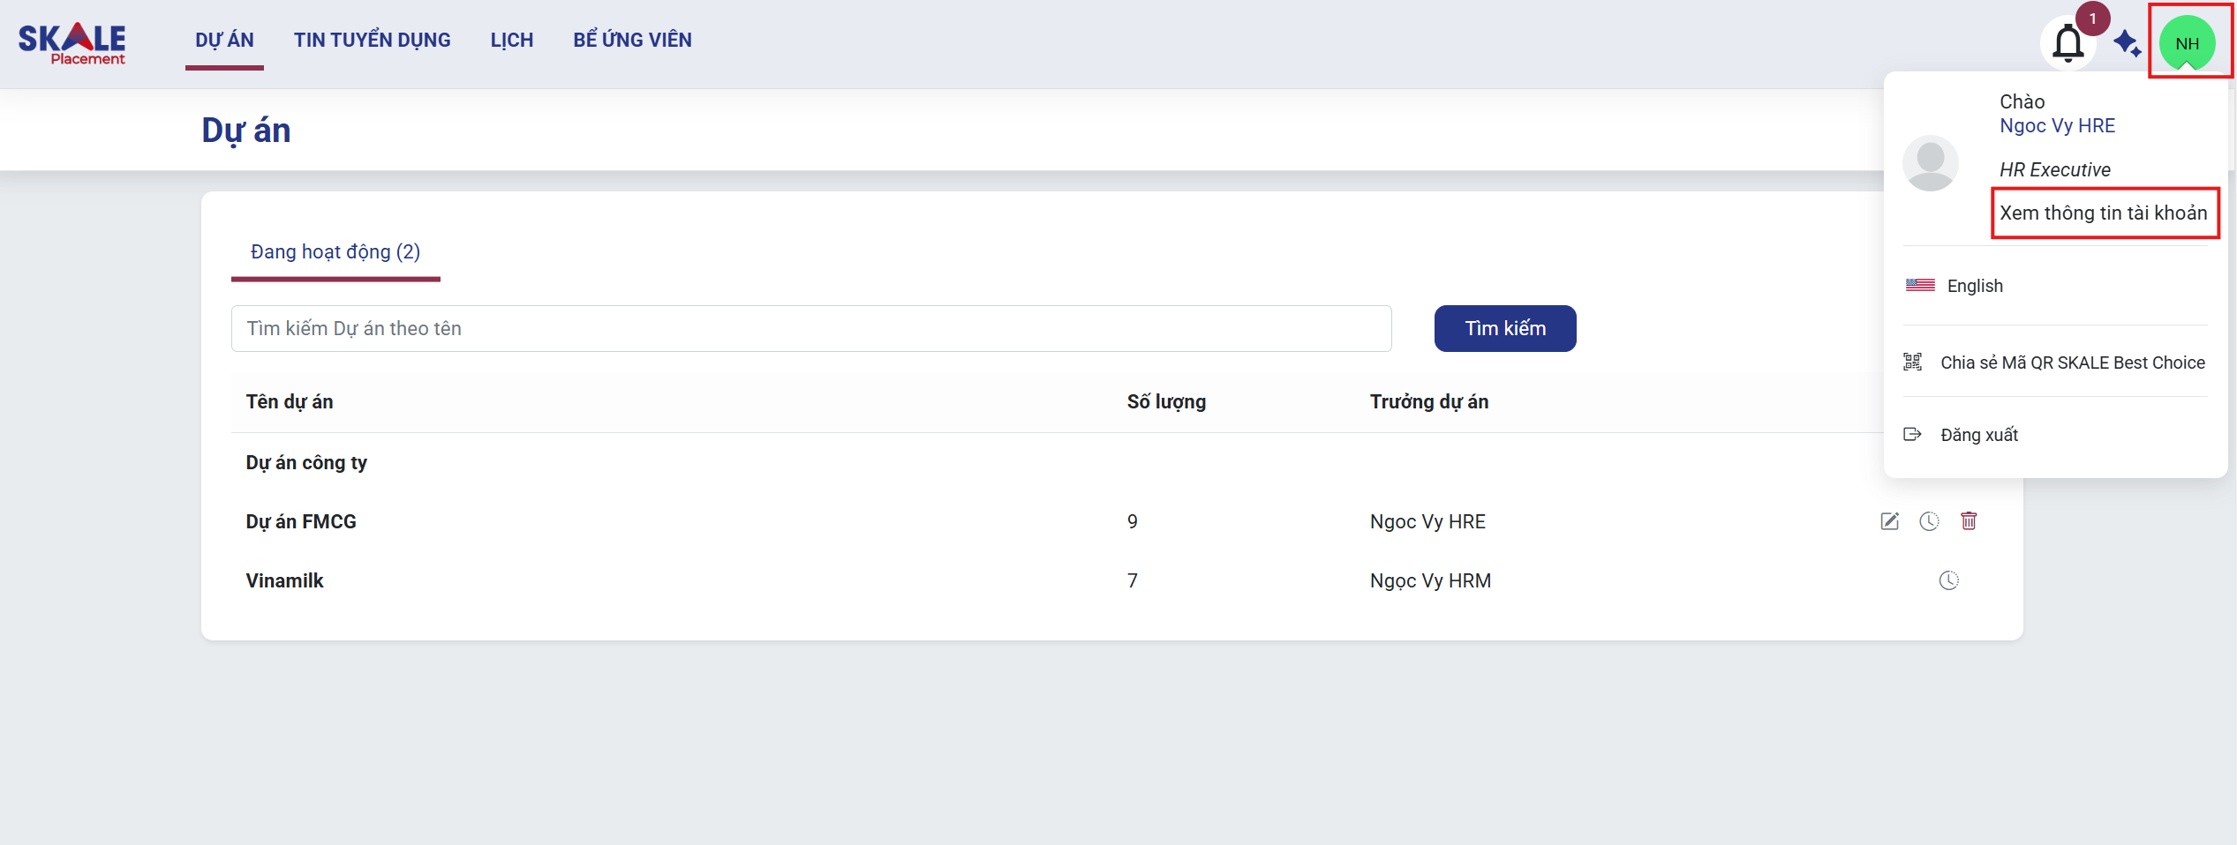This screenshot has height=845, width=2237.
Task: Switch language to English
Action: tap(1974, 286)
